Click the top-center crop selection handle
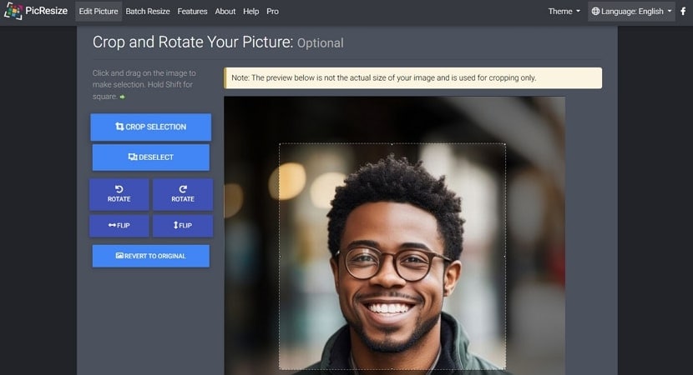 click(392, 143)
